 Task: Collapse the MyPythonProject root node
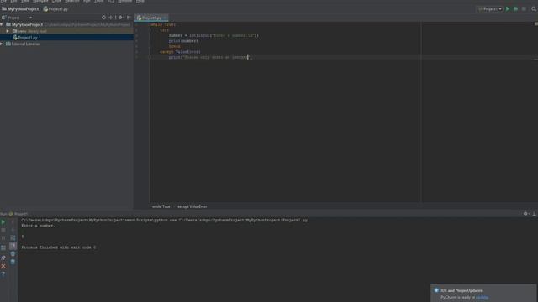[2, 24]
